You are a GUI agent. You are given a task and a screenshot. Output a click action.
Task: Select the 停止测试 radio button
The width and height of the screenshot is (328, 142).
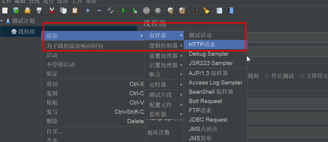tap(267, 76)
